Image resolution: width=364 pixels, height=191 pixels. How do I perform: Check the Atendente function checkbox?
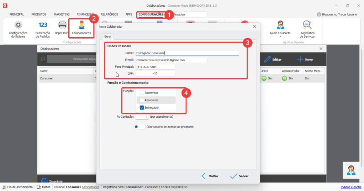[x=142, y=100]
